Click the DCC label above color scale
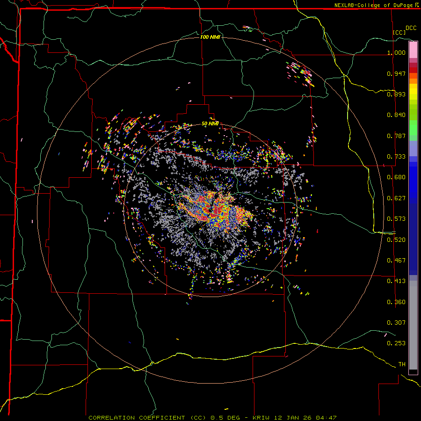This screenshot has width=421, height=421. click(x=411, y=28)
